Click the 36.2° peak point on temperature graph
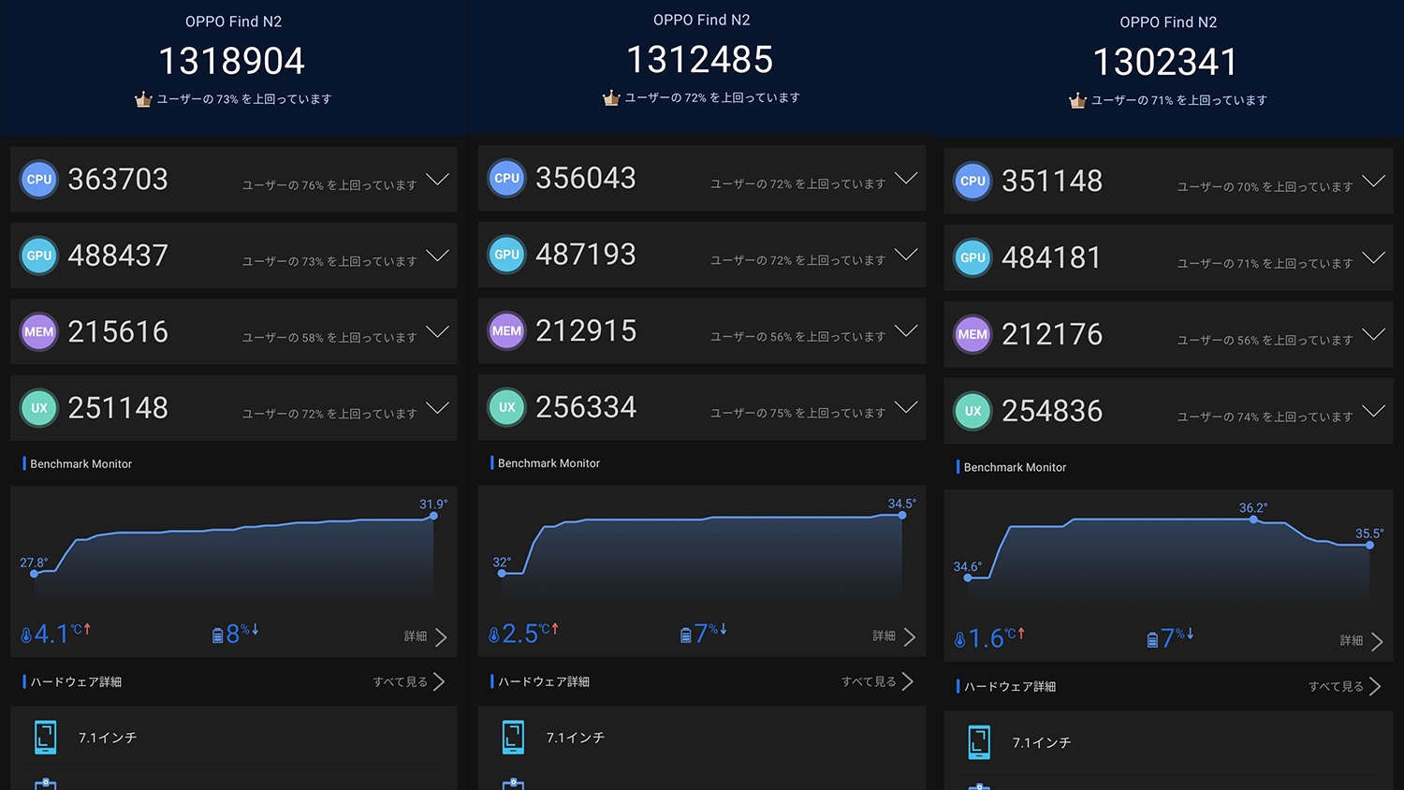The width and height of the screenshot is (1404, 790). [x=1253, y=519]
